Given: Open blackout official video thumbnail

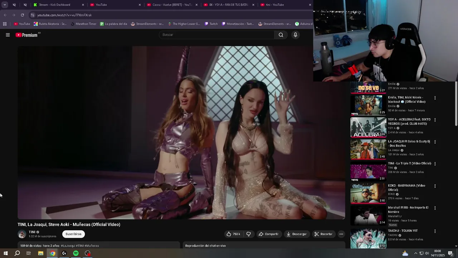Looking at the screenshot, I should [x=368, y=105].
